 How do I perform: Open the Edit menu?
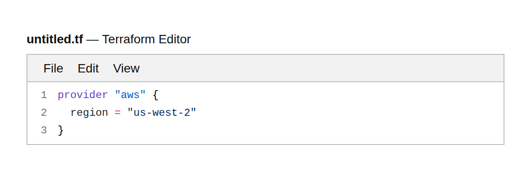tap(88, 68)
